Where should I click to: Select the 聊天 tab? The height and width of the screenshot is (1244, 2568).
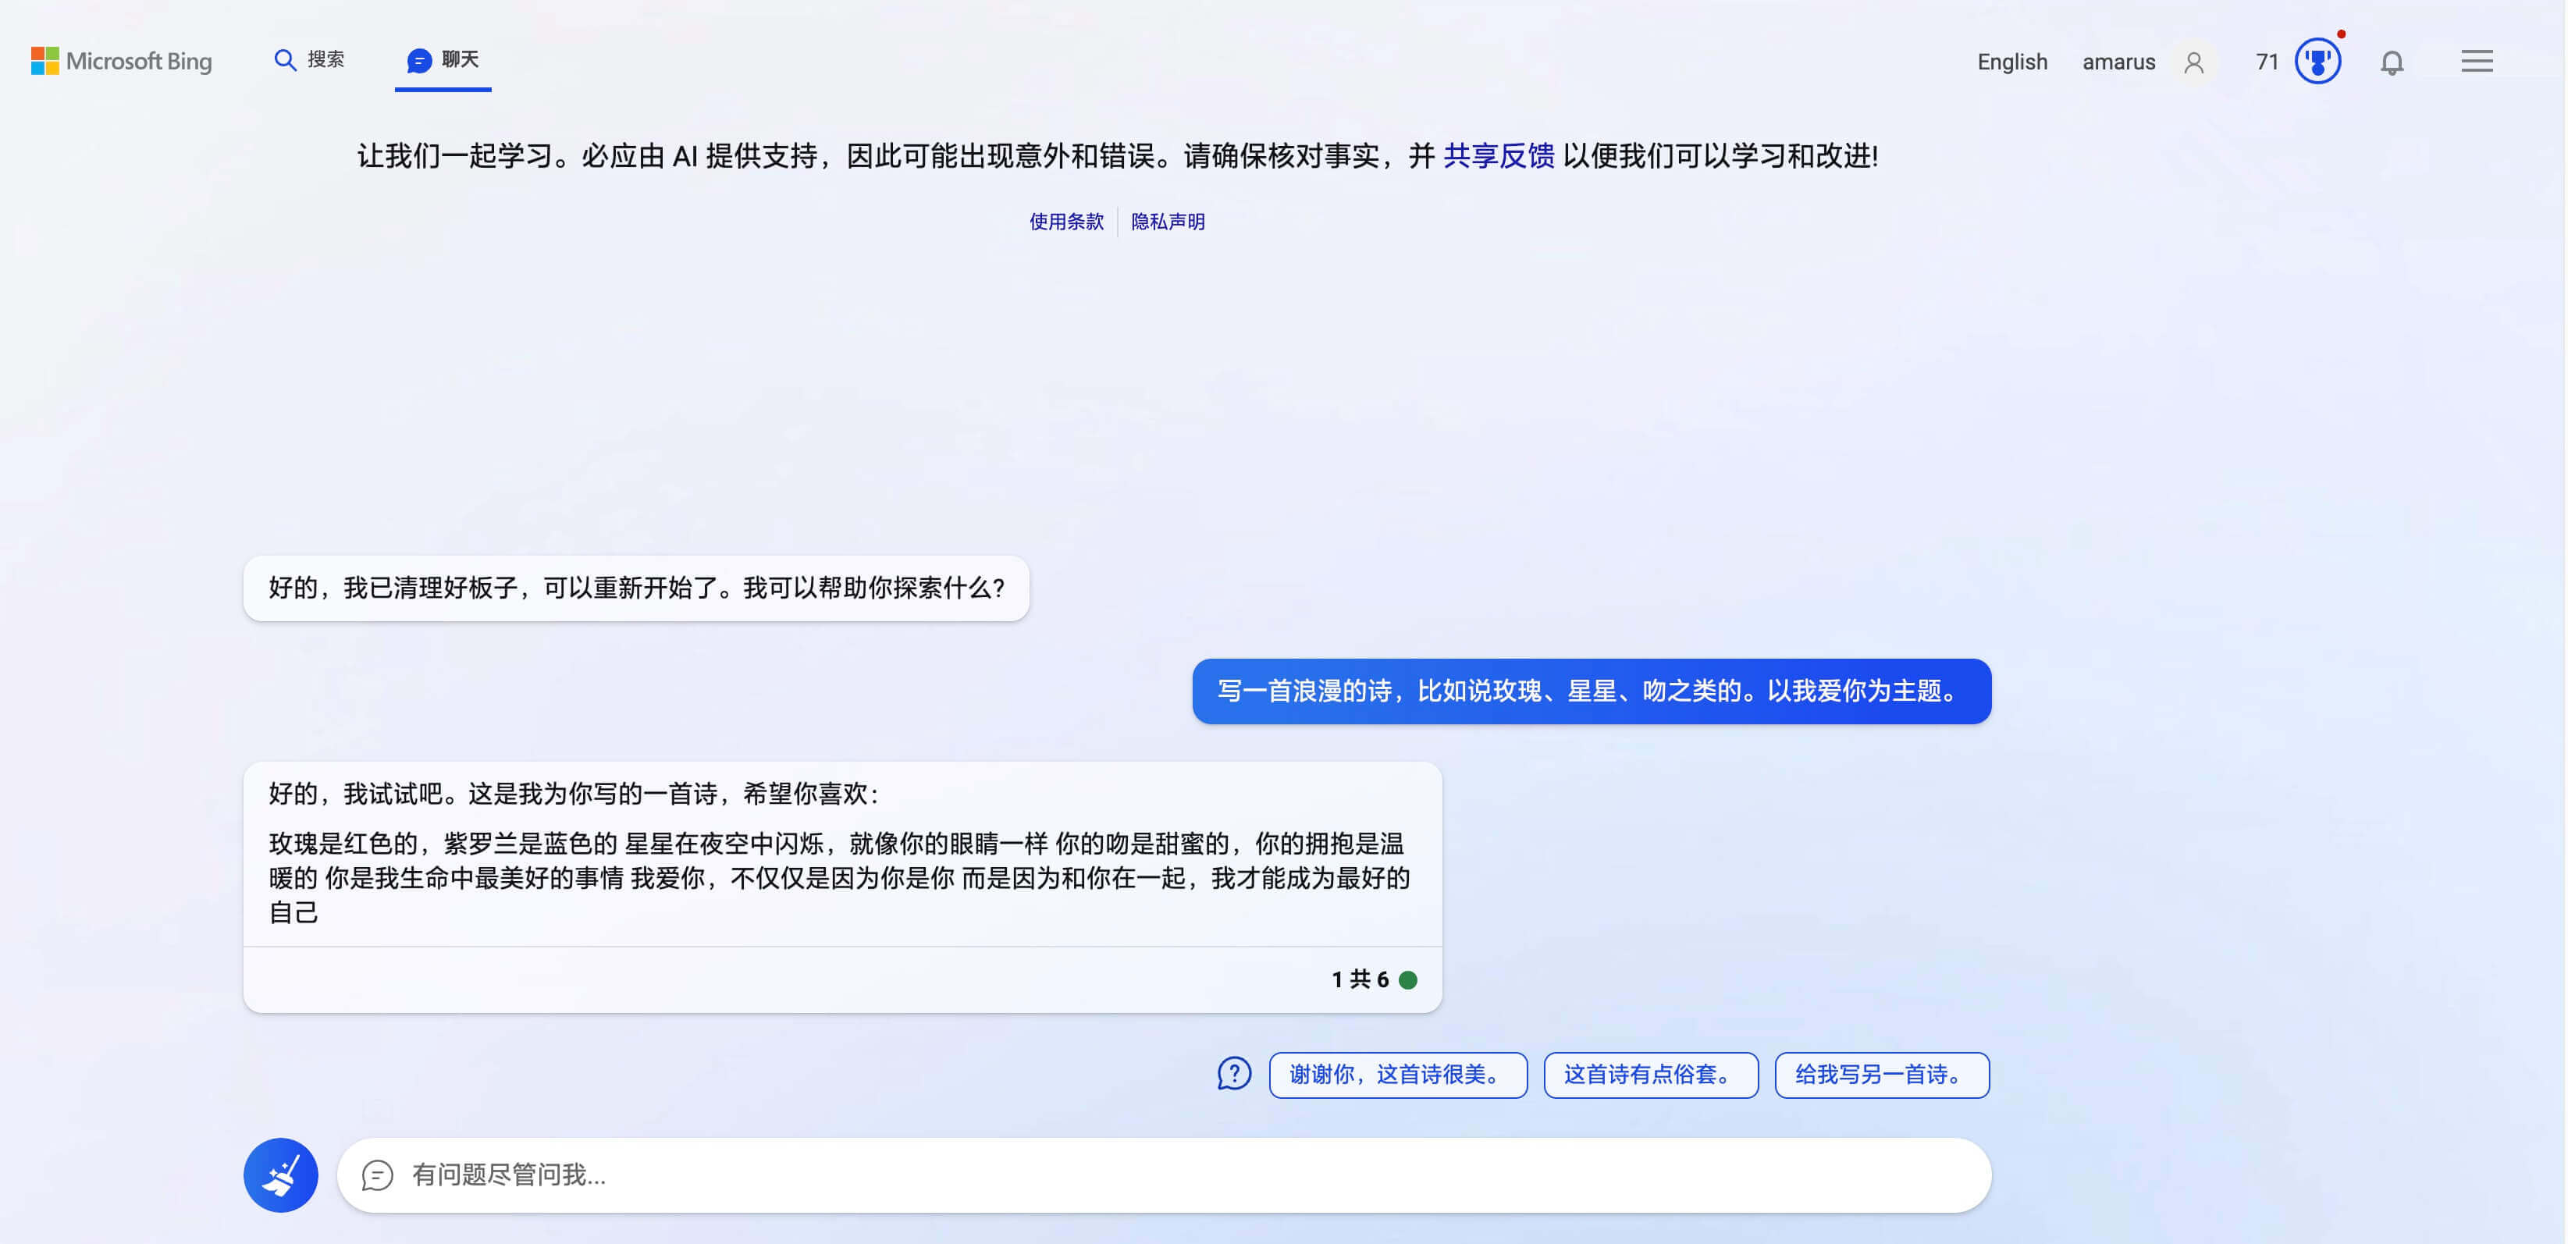460,60
